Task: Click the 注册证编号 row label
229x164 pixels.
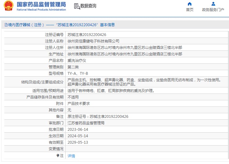Action: point(54,34)
